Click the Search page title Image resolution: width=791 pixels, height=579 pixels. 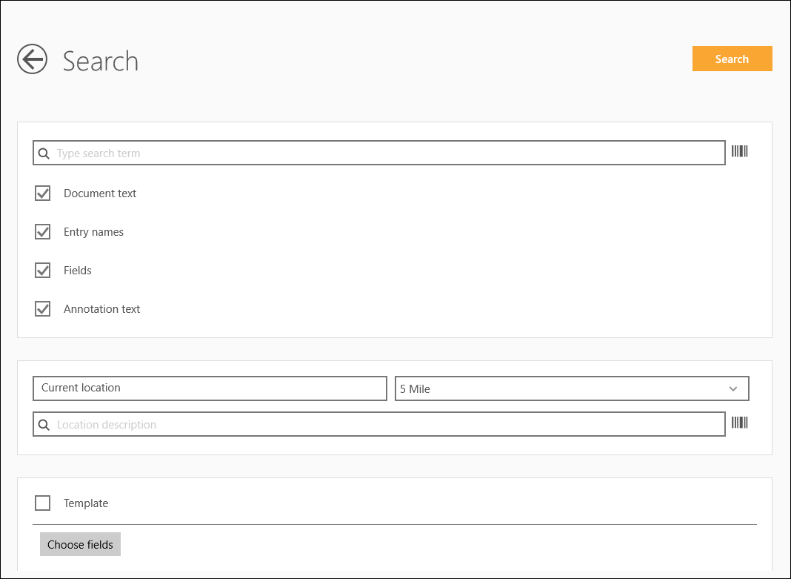pyautogui.click(x=101, y=61)
